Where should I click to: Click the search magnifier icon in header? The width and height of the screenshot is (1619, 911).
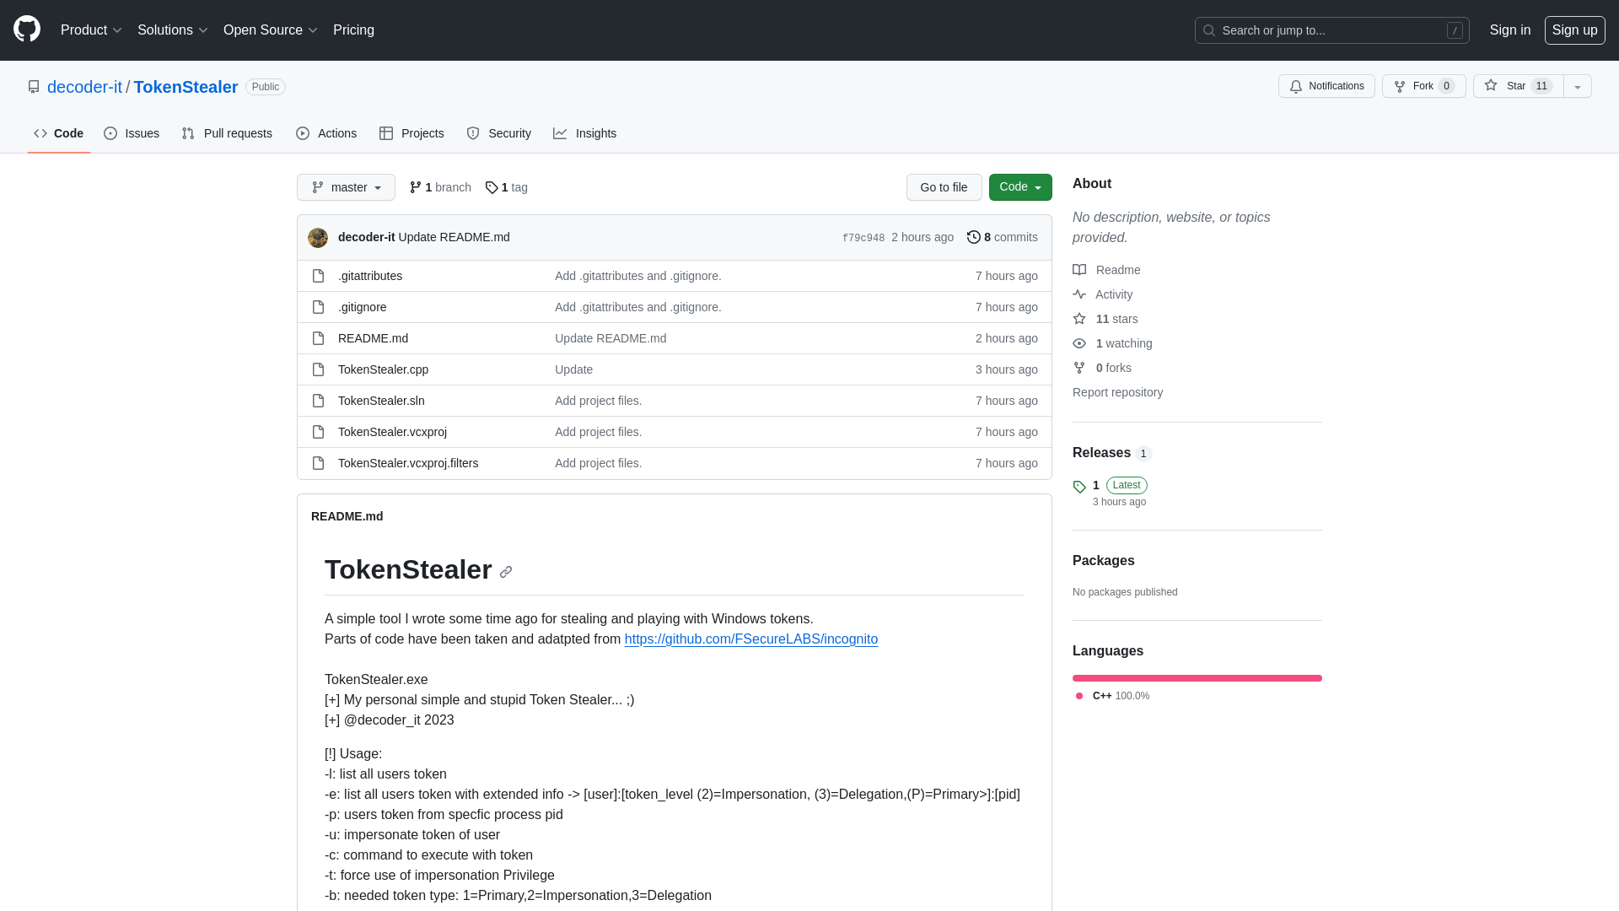pyautogui.click(x=1209, y=30)
